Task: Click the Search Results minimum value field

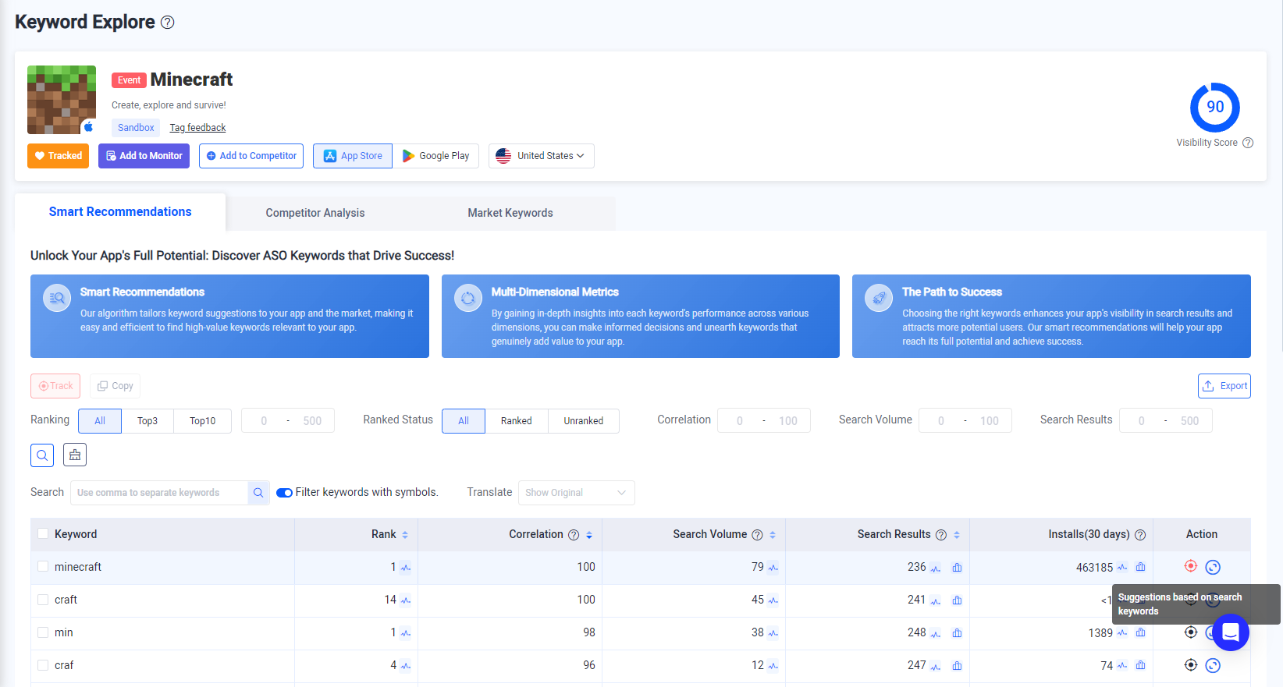Action: coord(1142,421)
